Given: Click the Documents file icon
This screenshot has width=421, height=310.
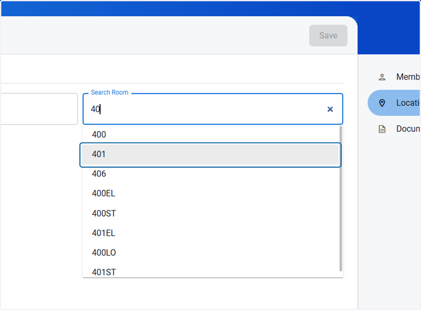Looking at the screenshot, I should tap(382, 129).
